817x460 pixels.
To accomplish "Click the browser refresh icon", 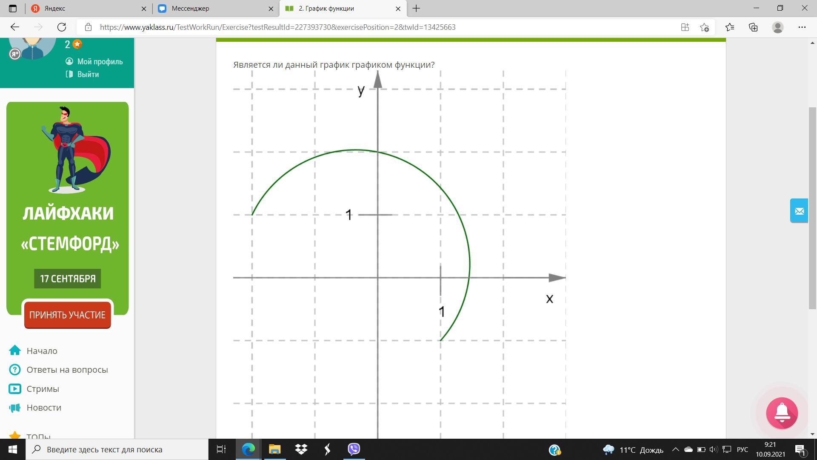I will coord(62,27).
